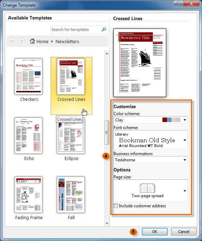
Task: Open the Color scheme dropdown showing Clay
Action: coord(151,120)
